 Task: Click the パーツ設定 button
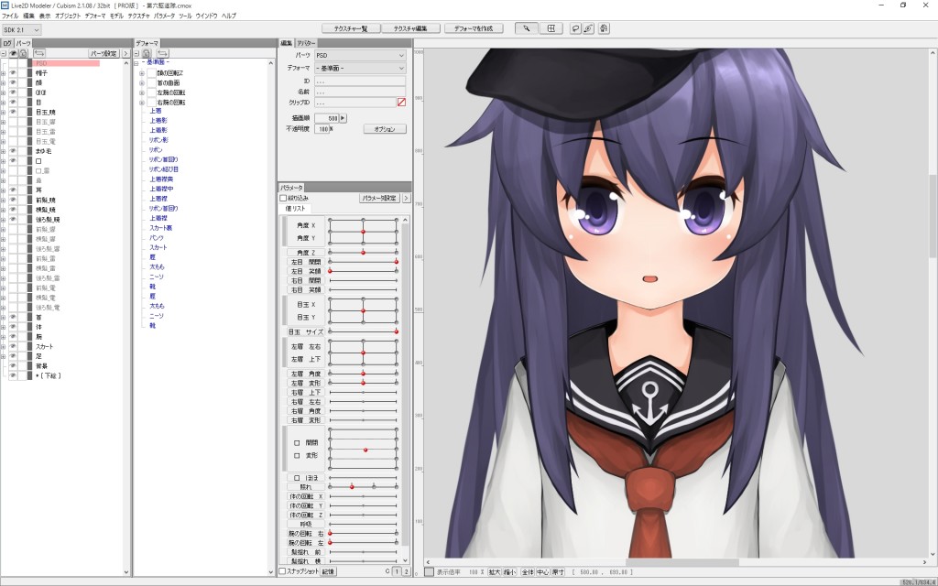tap(104, 53)
